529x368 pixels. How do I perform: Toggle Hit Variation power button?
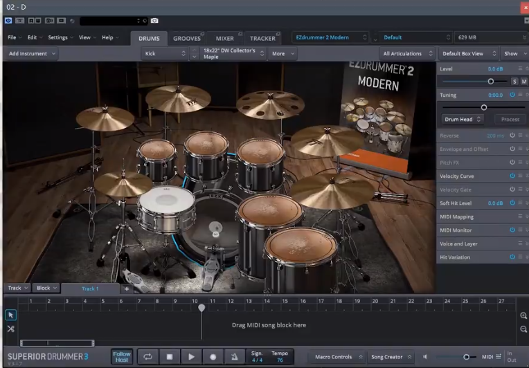(512, 257)
